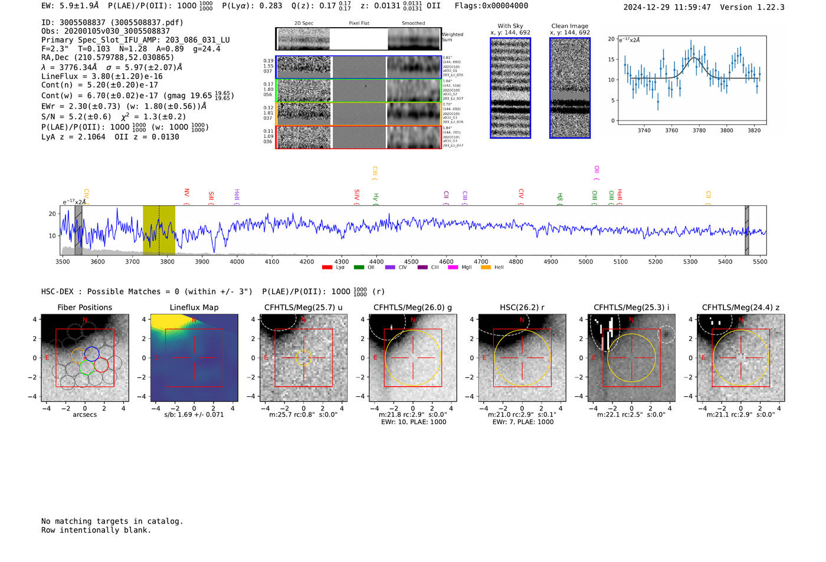Click the red Lyα legend swatch

pyautogui.click(x=327, y=268)
